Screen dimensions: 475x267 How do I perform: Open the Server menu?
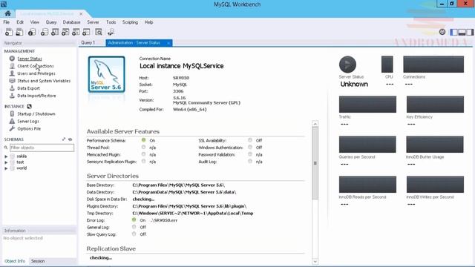[93, 22]
